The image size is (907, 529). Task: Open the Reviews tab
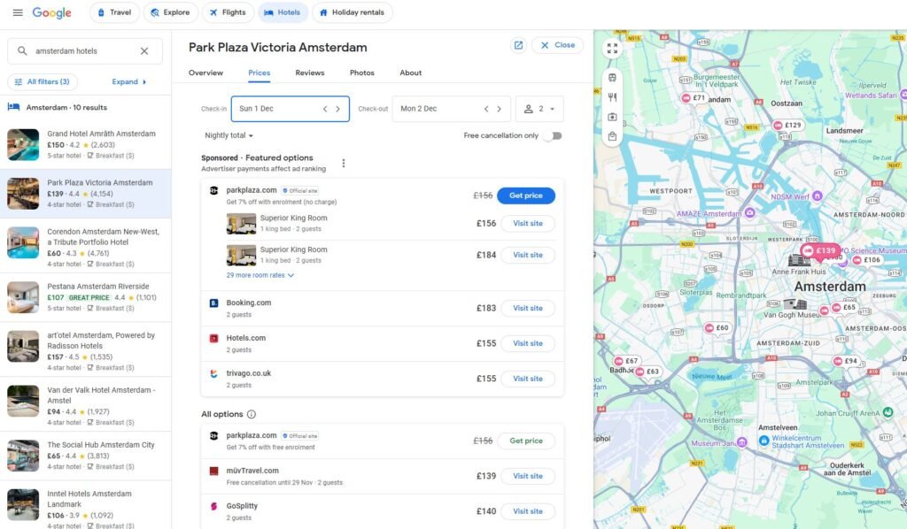coord(309,73)
